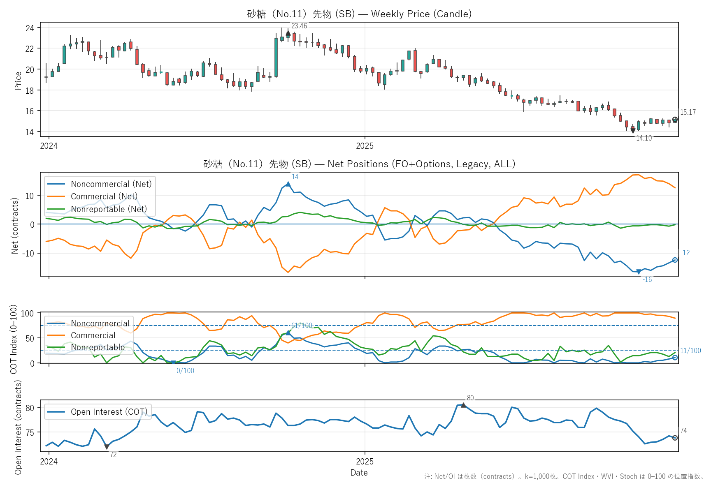The image size is (711, 485).
Task: Select the latest price circle marker at 15.17
Action: pos(675,120)
